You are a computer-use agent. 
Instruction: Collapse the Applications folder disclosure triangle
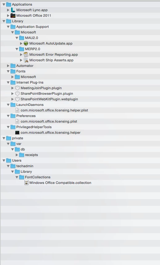(4, 4)
